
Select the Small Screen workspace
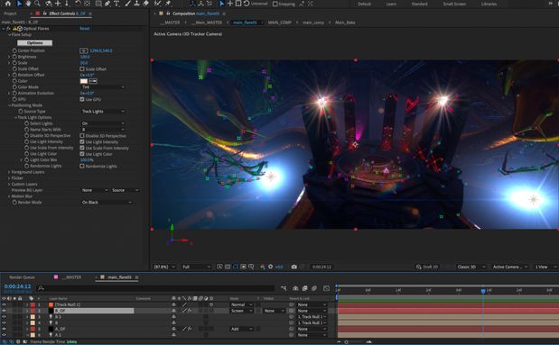[454, 4]
